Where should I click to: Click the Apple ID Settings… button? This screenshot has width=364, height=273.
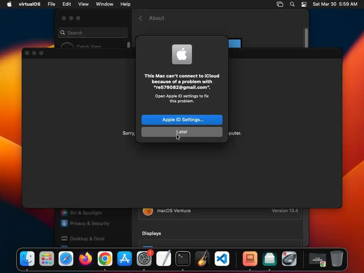pos(182,119)
